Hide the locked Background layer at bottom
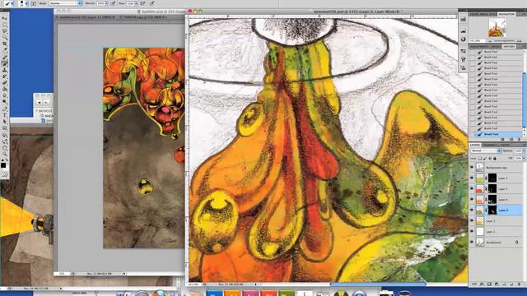Screen dimensions: 527x296 click(472, 242)
